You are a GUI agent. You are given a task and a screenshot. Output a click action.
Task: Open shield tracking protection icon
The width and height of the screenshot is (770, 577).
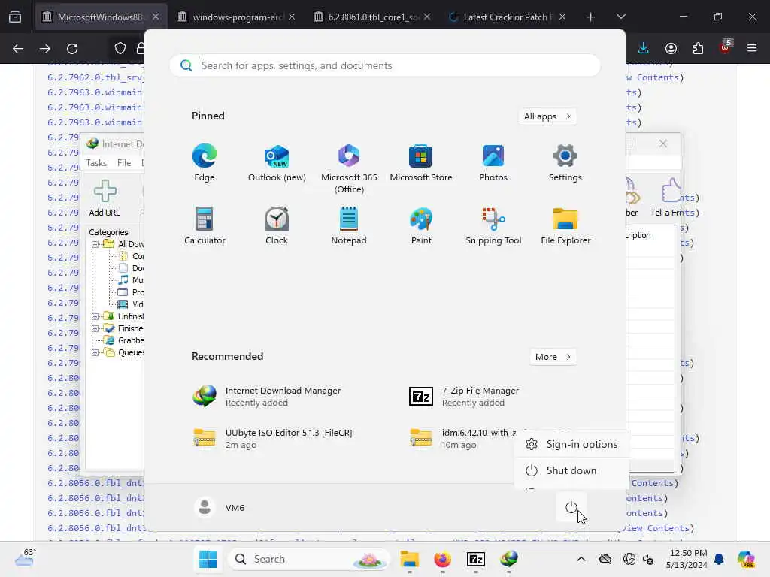point(120,48)
